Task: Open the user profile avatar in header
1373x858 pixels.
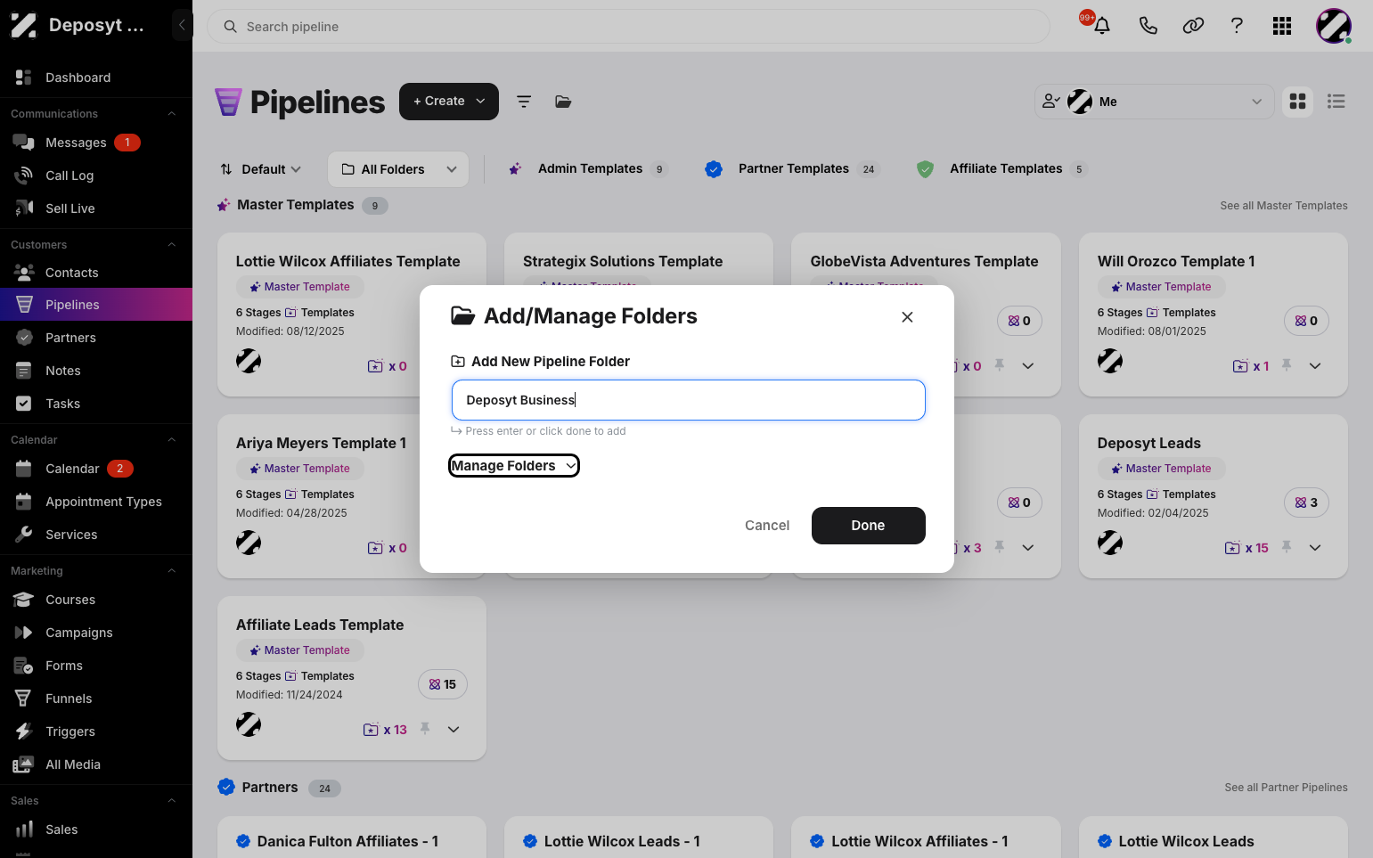Action: coord(1334,26)
